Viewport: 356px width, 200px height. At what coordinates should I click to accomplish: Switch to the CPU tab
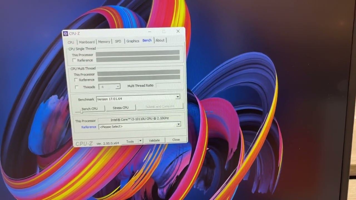pos(71,42)
